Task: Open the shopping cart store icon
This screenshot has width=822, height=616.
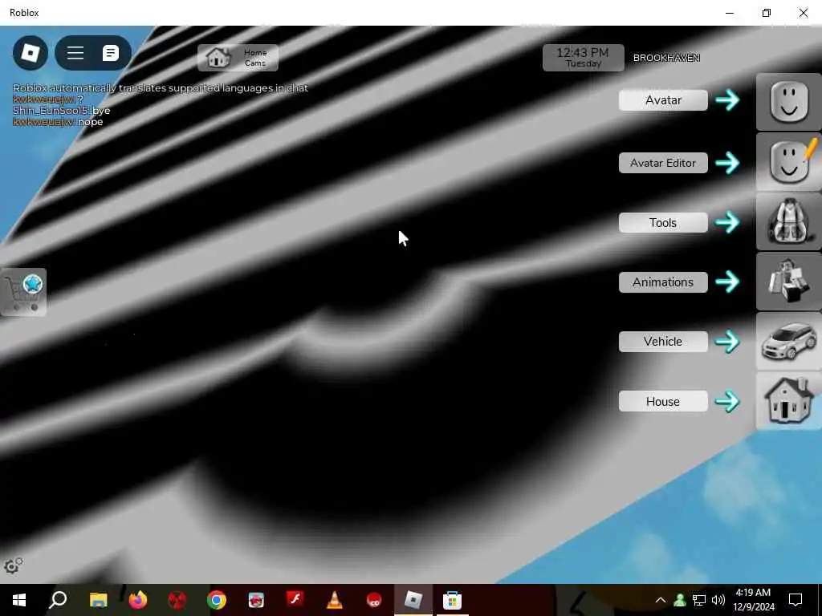Action: (23, 292)
